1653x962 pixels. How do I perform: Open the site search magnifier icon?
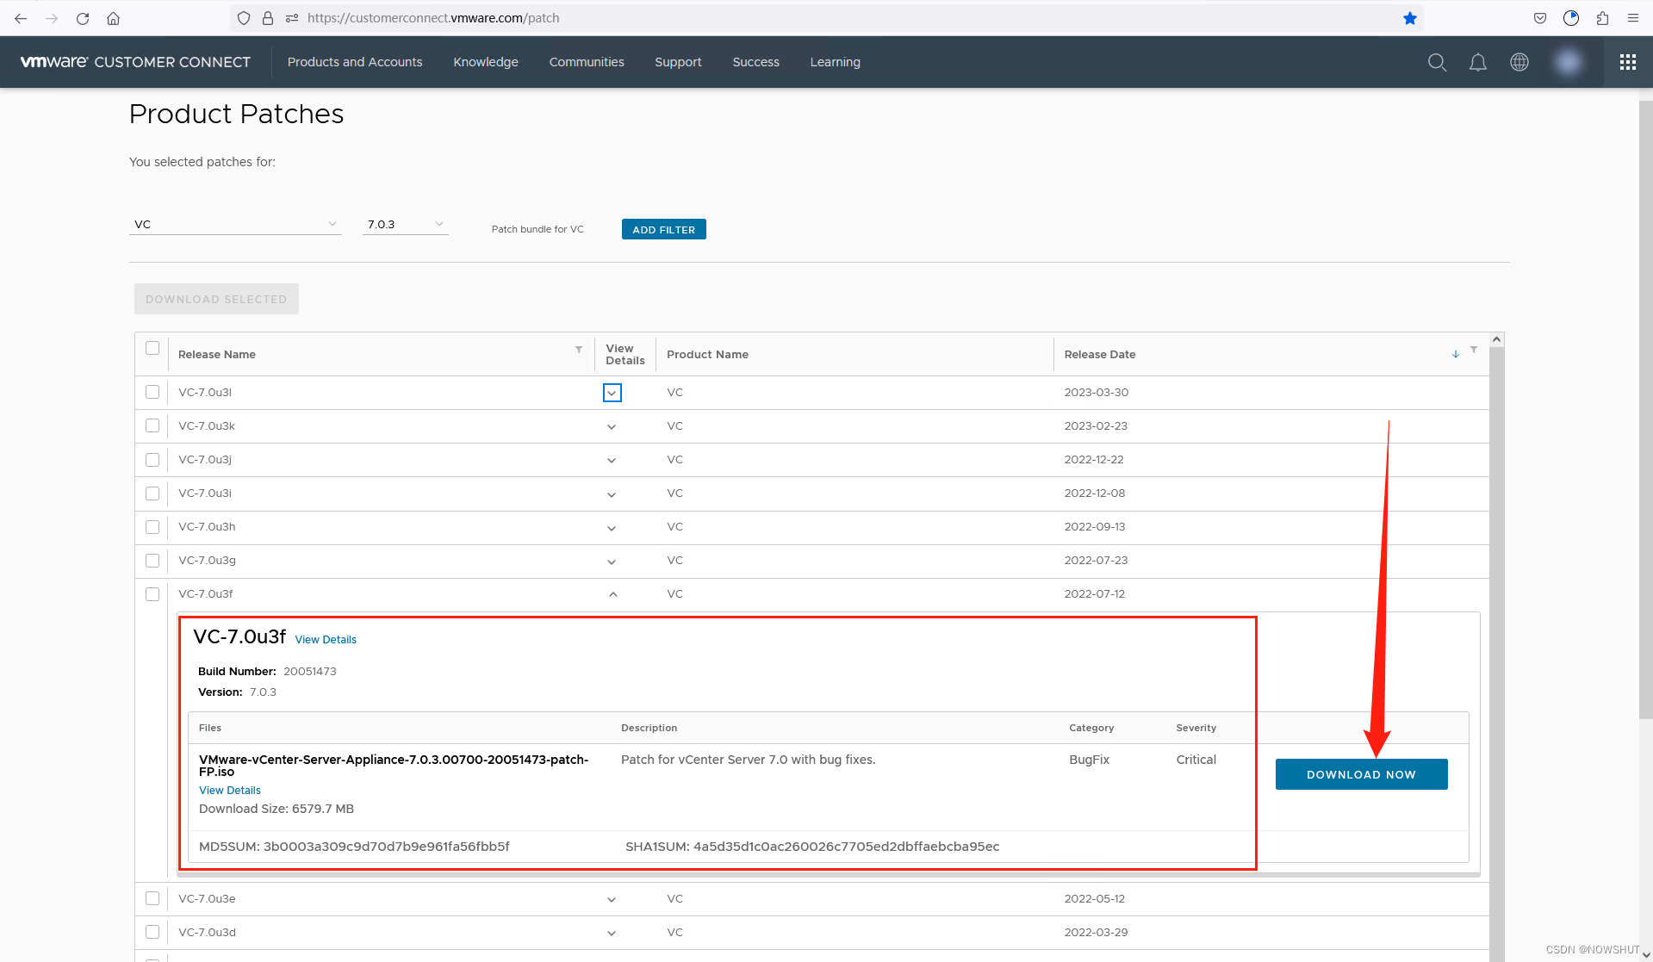coord(1437,62)
